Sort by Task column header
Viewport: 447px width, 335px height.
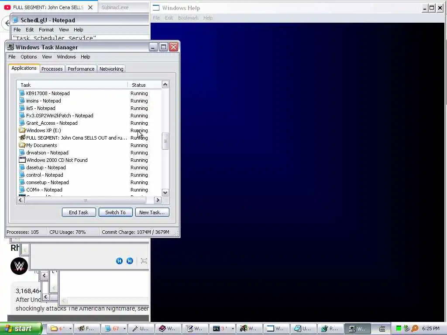pos(72,85)
